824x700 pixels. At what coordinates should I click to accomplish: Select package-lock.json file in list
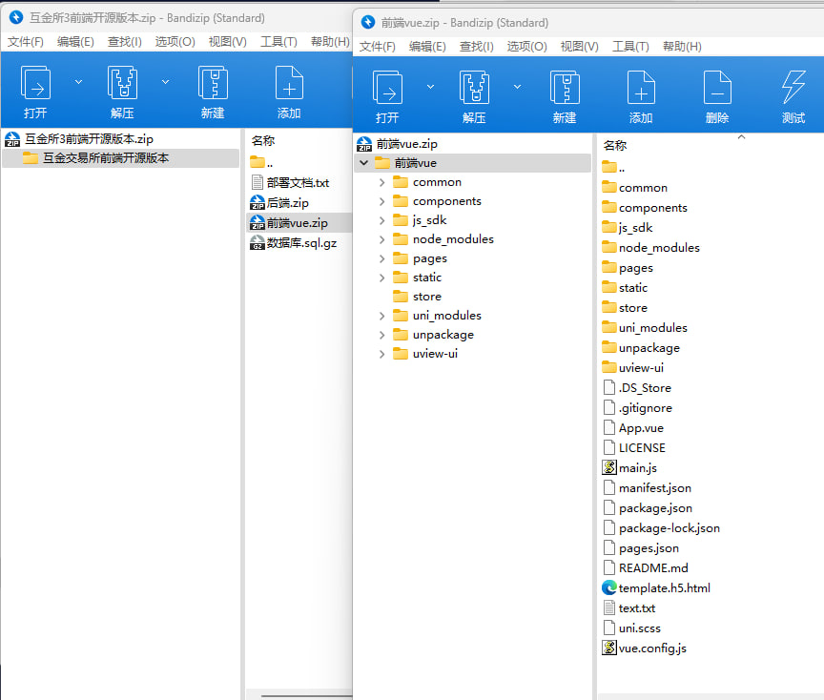pyautogui.click(x=661, y=527)
